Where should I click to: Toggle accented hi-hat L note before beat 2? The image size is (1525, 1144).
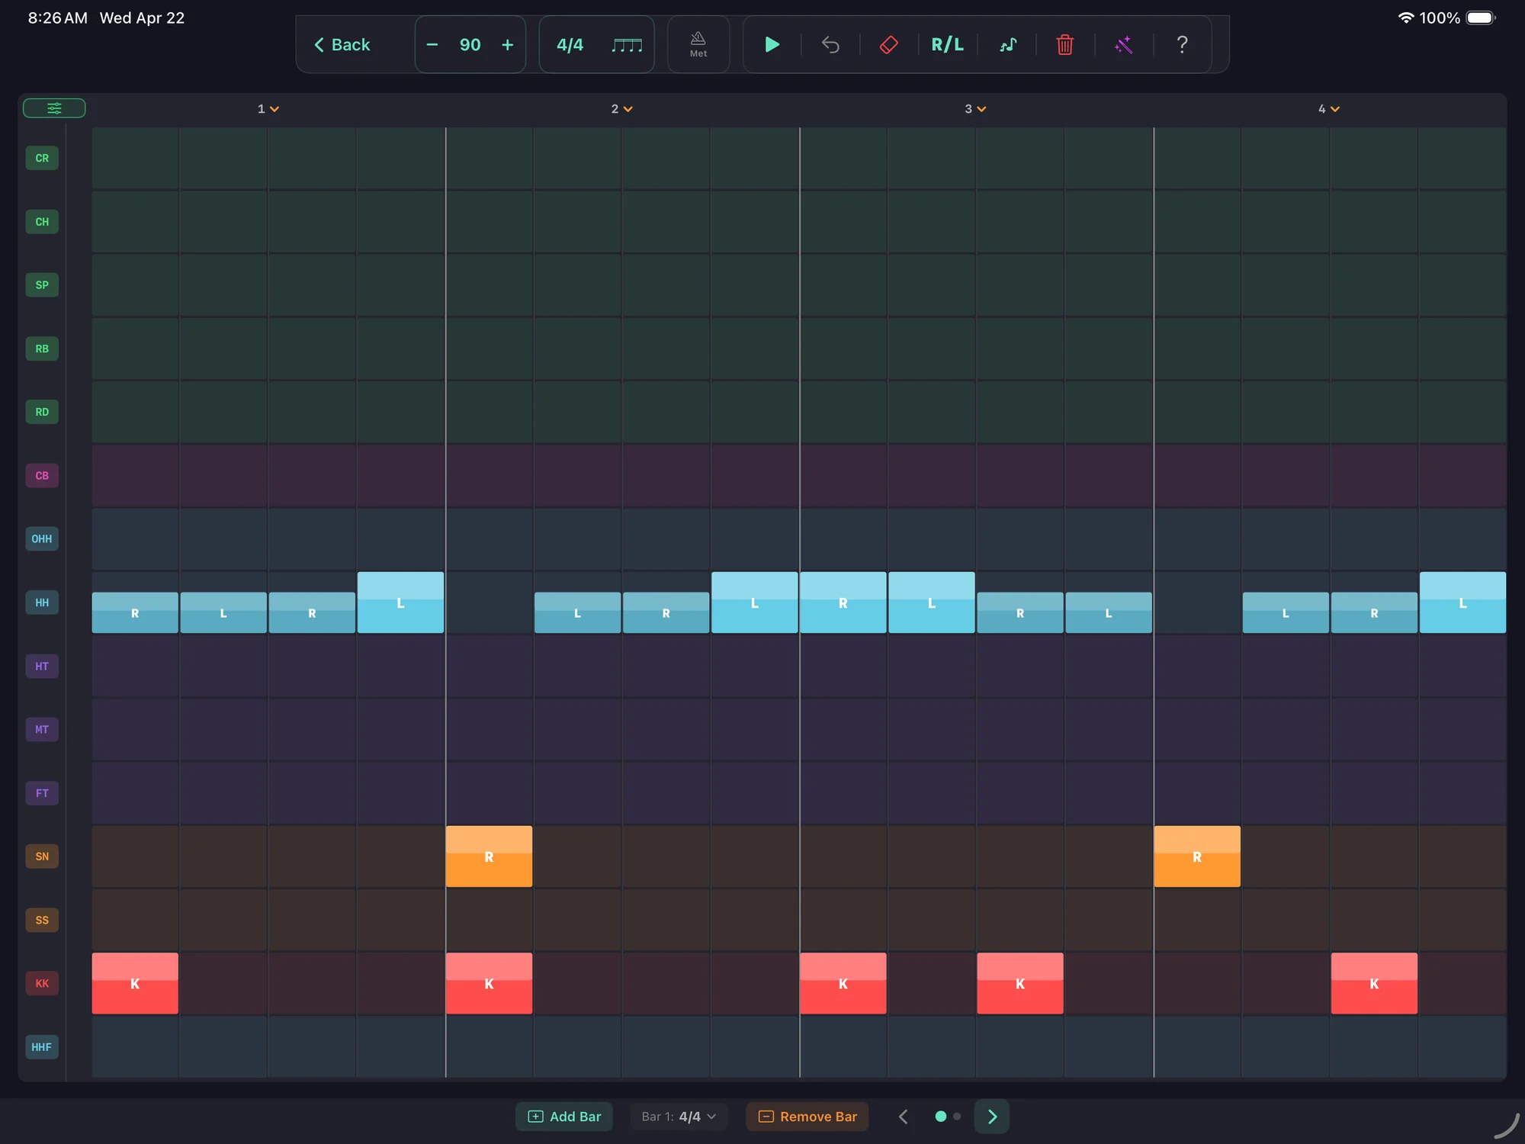click(400, 603)
